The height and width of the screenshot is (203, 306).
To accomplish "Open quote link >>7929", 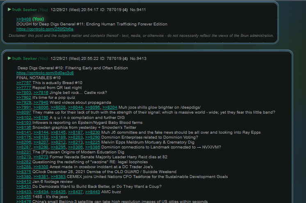I will [24, 103].
